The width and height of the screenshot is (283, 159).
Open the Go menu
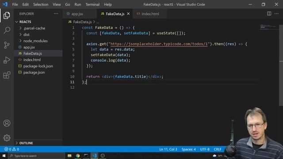(x=68, y=4)
